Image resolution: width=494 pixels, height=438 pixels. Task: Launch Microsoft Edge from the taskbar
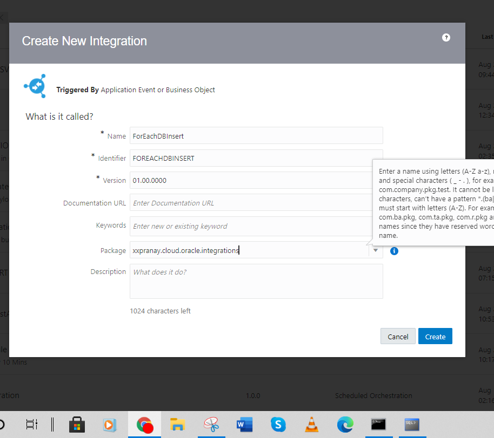[345, 425]
